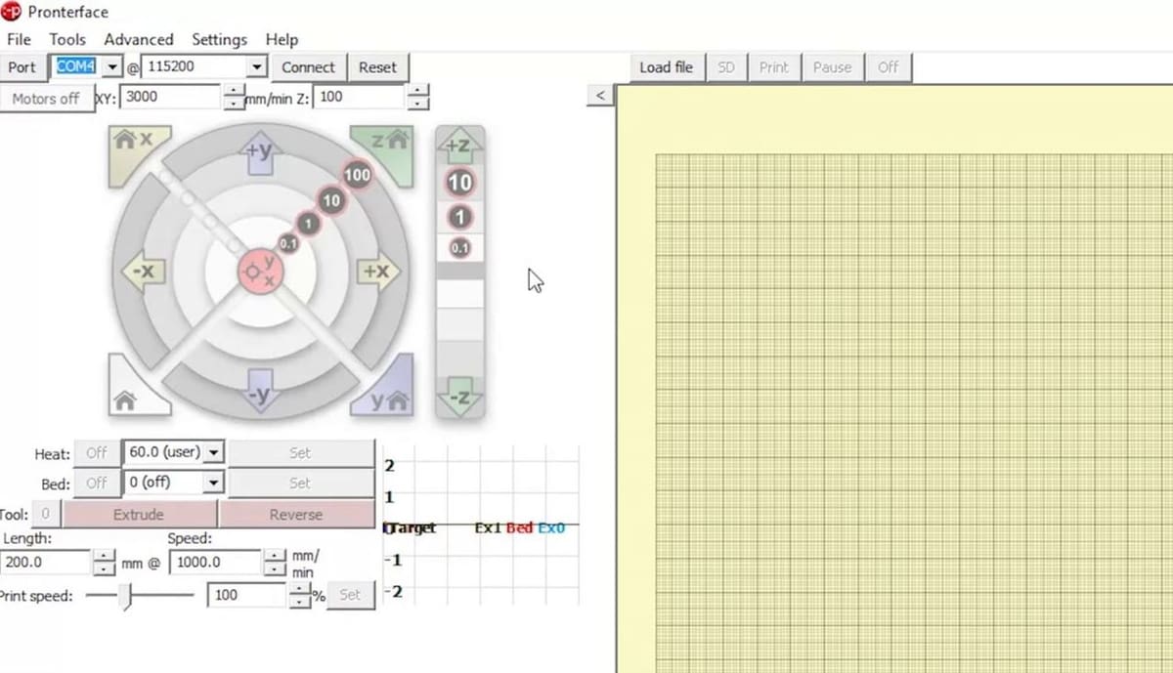The image size is (1173, 673).
Task: Click the Pause button
Action: coord(832,67)
